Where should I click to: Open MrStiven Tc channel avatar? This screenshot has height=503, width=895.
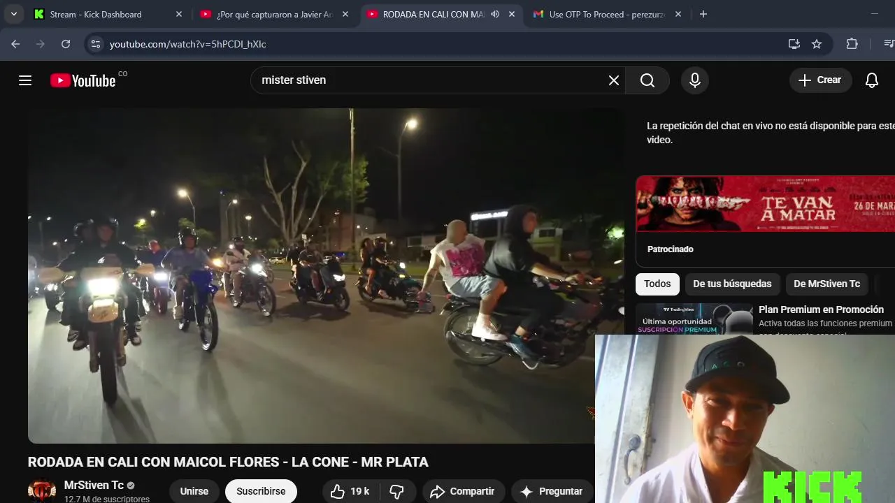point(42,491)
